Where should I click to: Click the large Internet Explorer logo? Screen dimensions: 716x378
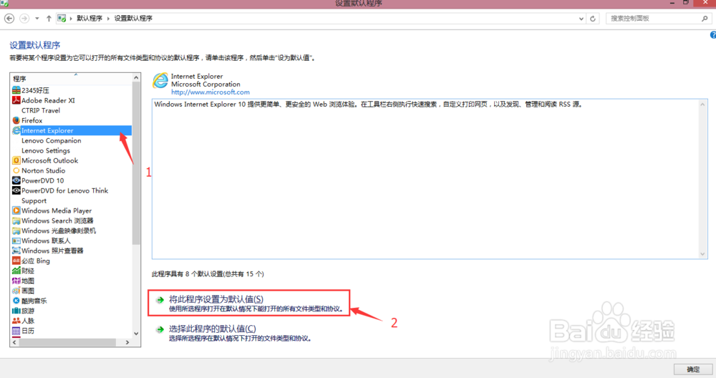[x=160, y=82]
